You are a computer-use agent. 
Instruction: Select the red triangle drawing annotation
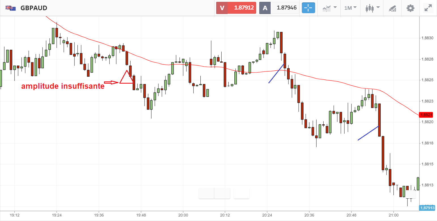pyautogui.click(x=126, y=78)
